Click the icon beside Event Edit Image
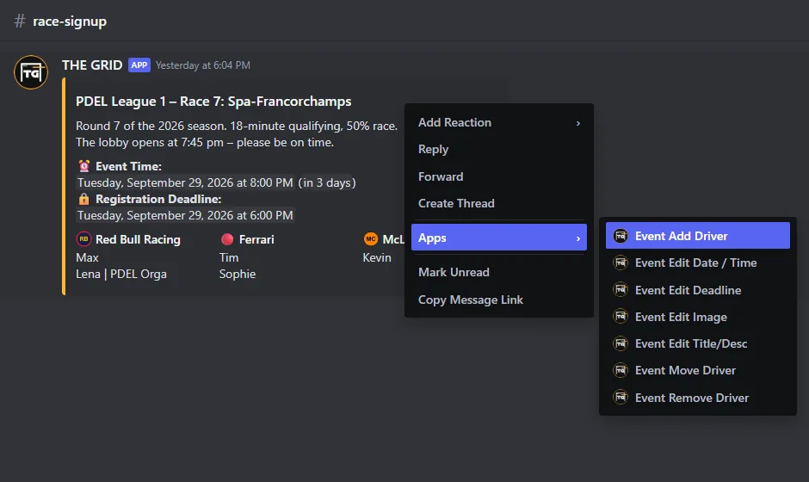 click(x=621, y=317)
